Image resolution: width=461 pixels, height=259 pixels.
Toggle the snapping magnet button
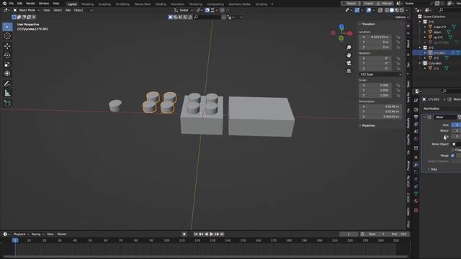[207, 10]
